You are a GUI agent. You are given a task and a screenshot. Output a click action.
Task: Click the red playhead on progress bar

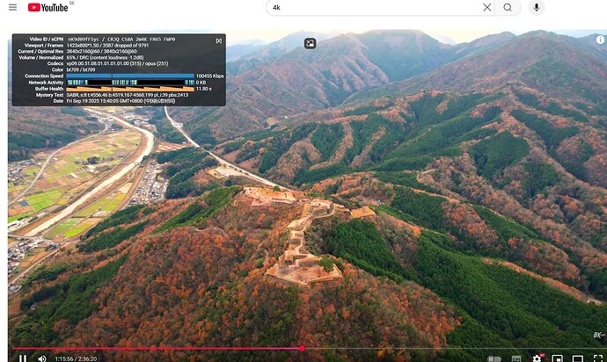point(302,349)
